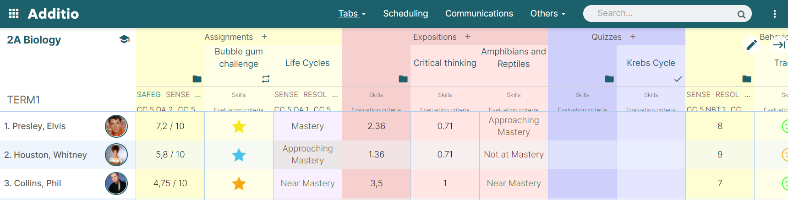This screenshot has height=200, width=788.
Task: Select the TERM1 label
Action: pos(23,100)
